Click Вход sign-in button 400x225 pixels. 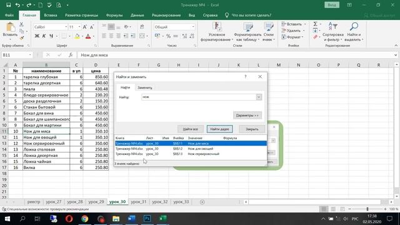pos(332,5)
